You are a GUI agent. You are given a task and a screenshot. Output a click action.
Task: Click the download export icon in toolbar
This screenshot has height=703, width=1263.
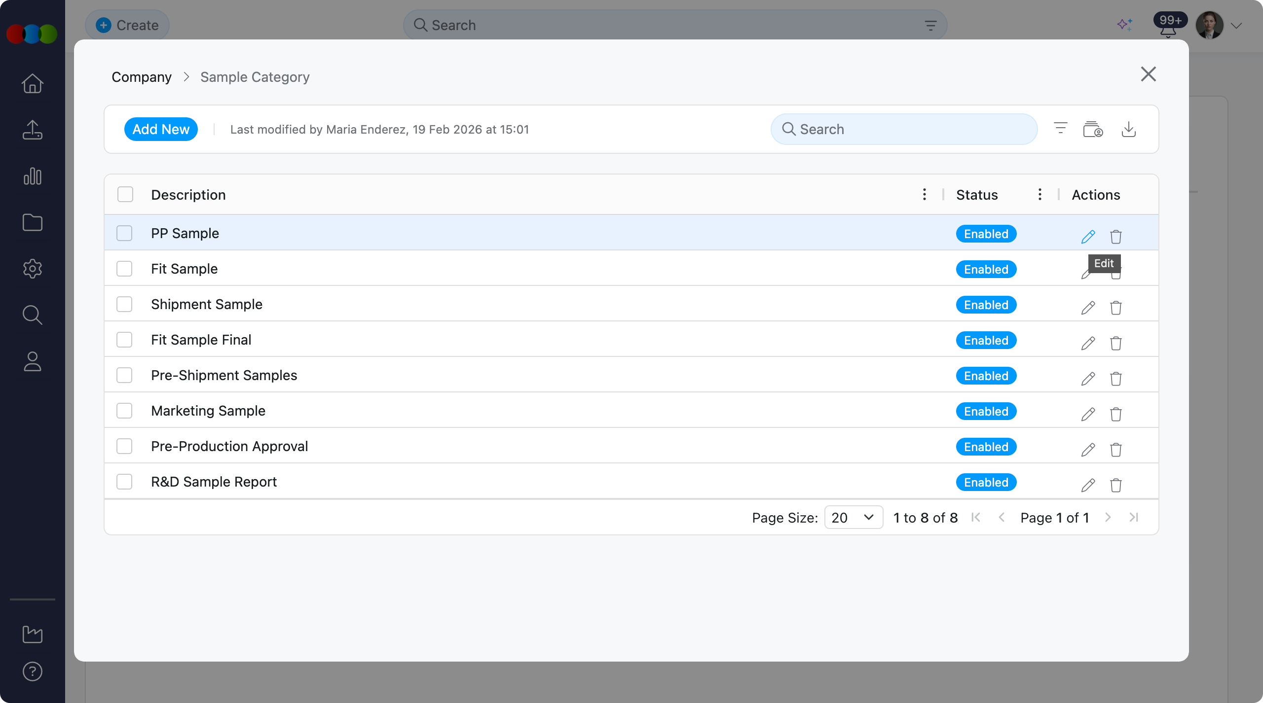(1128, 129)
